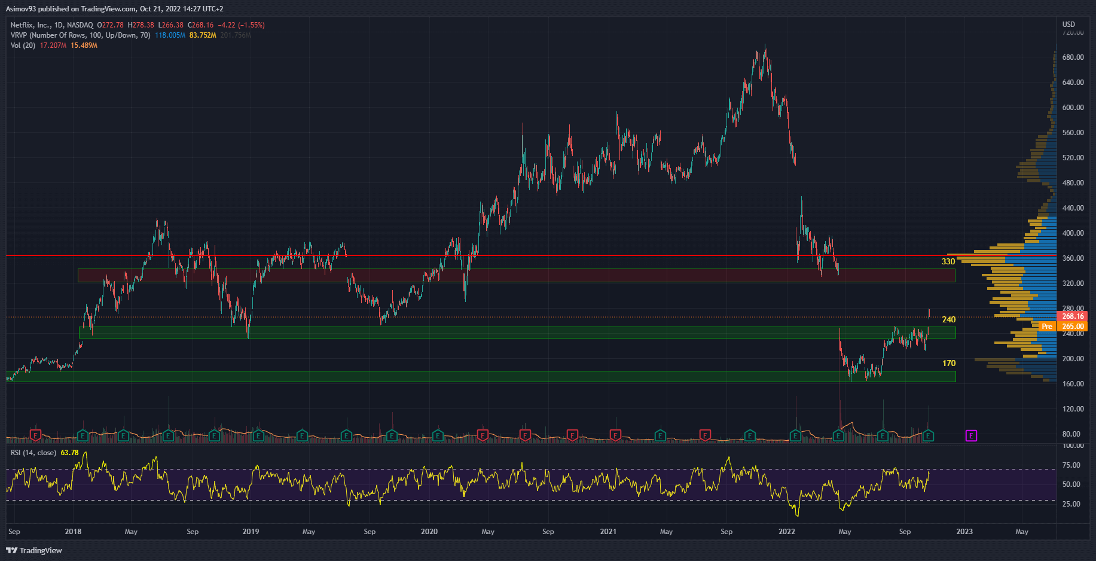Select the orange Pre-market price tag
The image size is (1096, 561).
tap(1046, 327)
